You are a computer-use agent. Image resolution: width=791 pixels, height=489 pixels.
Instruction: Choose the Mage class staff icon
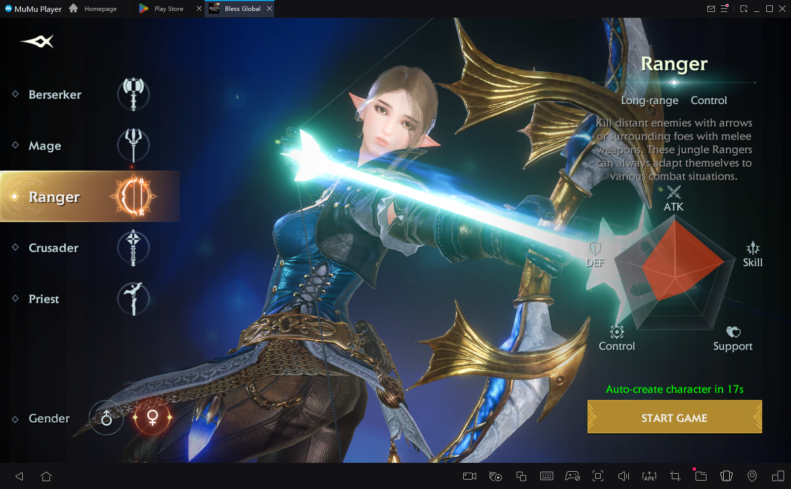[x=133, y=145]
